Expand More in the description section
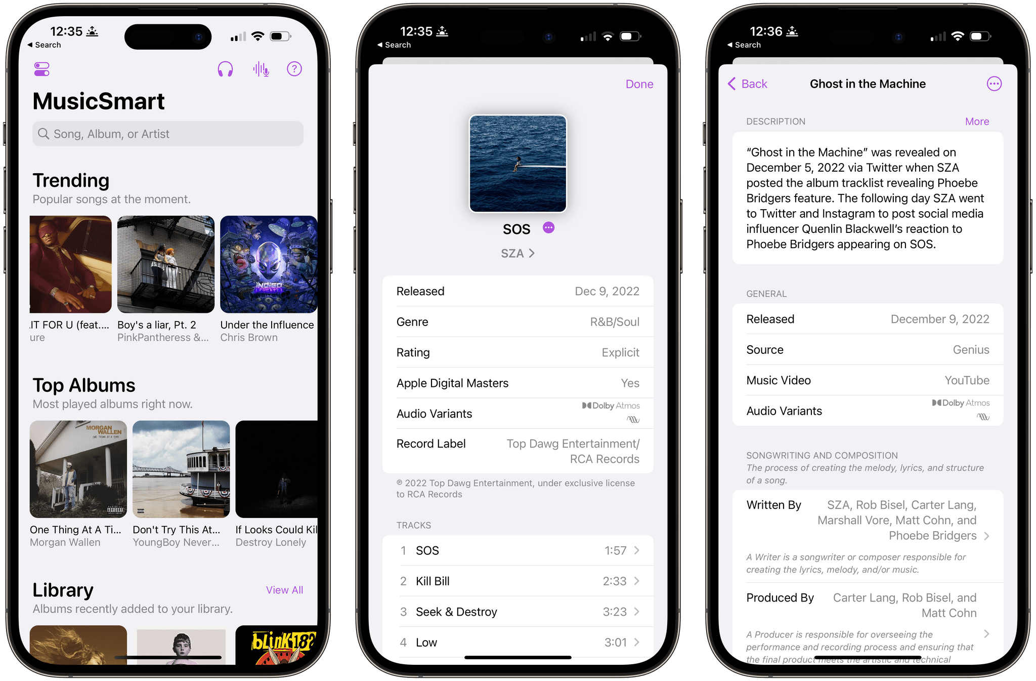Viewport: 1036px width, 681px height. point(979,121)
